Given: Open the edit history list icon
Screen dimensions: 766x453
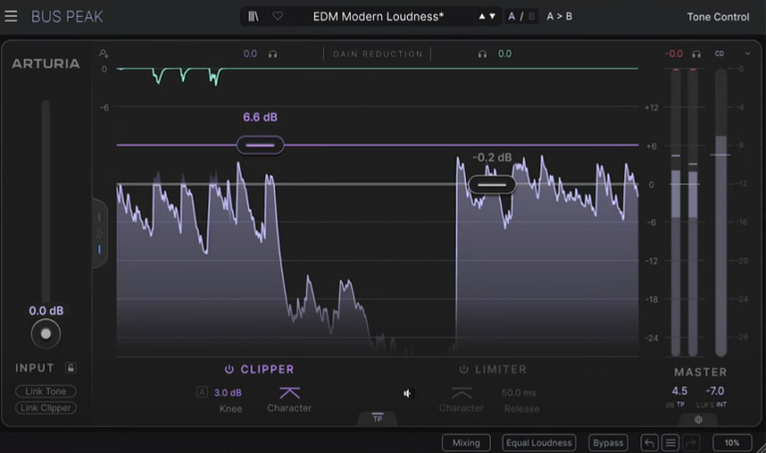Looking at the screenshot, I should (670, 443).
